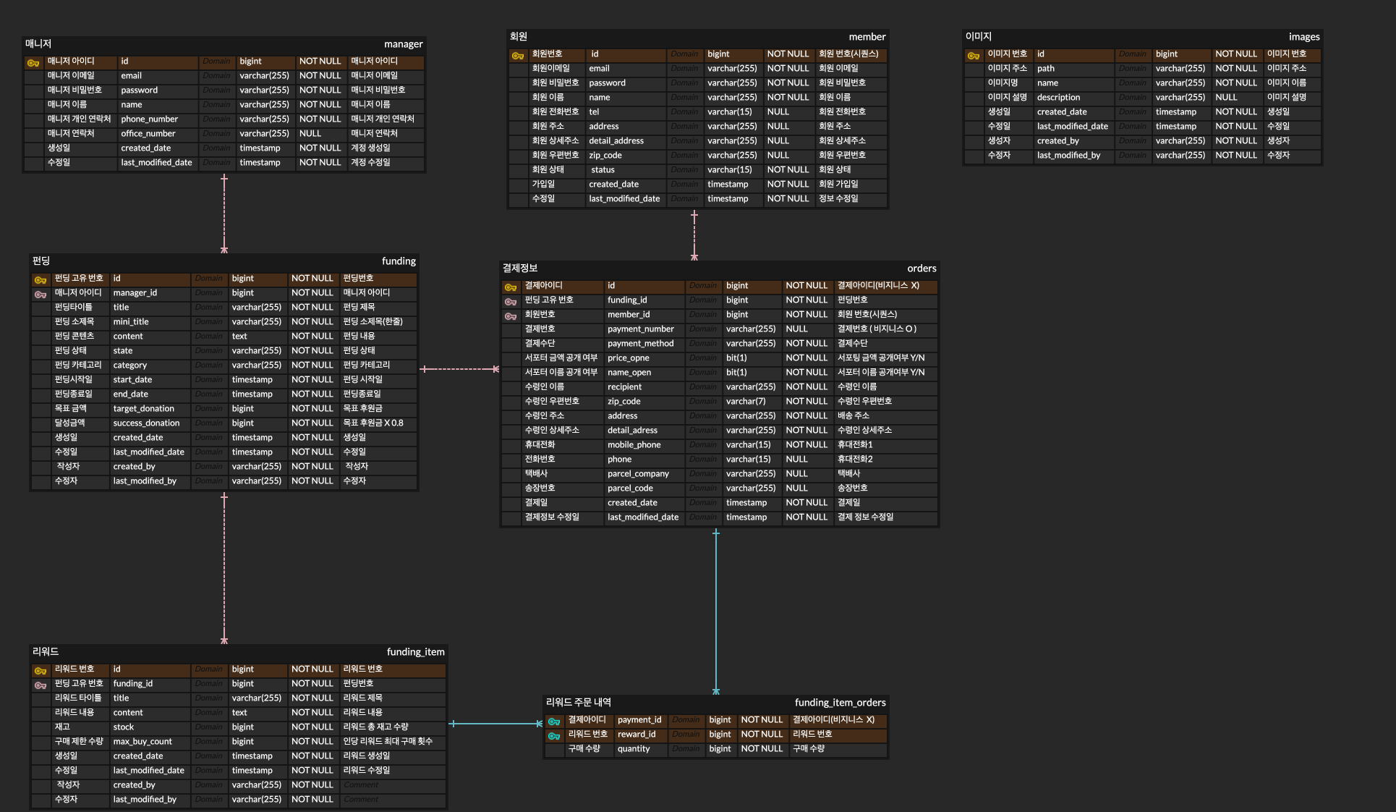Select the orders-to-funding_item_orders relationship line
The width and height of the screenshot is (1396, 812).
click(x=716, y=612)
